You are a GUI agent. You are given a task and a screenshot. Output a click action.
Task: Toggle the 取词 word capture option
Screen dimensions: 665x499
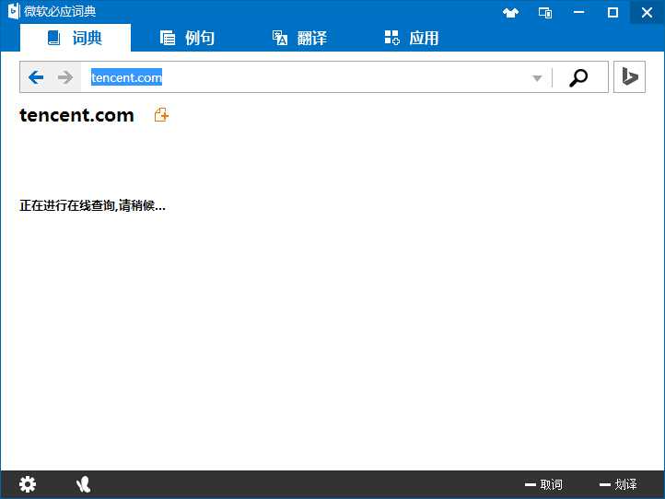(543, 484)
